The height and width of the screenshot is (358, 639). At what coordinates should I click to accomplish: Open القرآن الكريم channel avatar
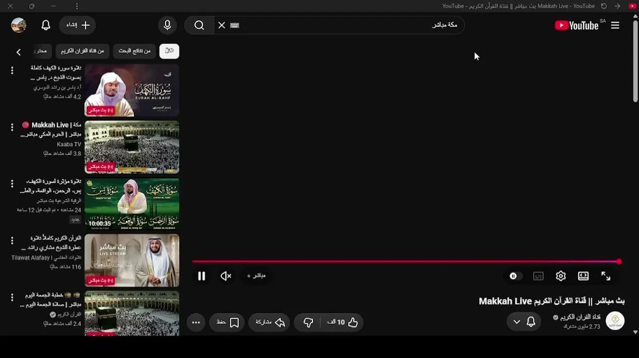pos(615,321)
